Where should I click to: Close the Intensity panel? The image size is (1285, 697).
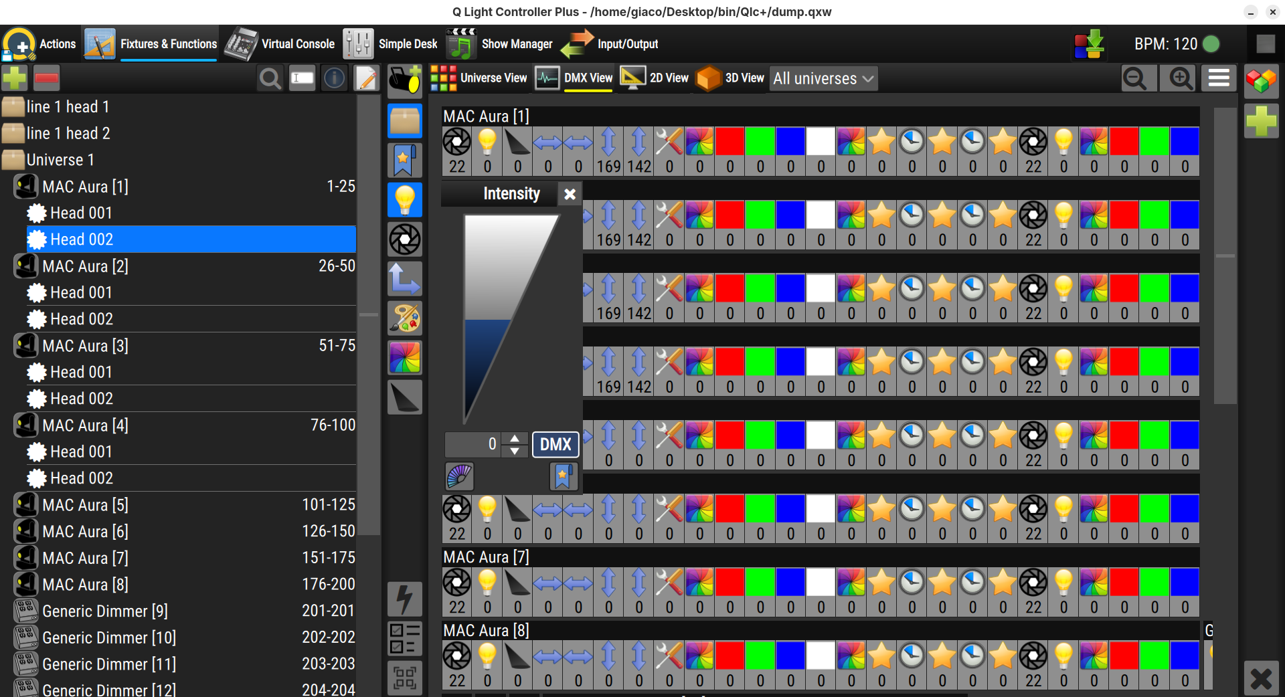pos(570,194)
